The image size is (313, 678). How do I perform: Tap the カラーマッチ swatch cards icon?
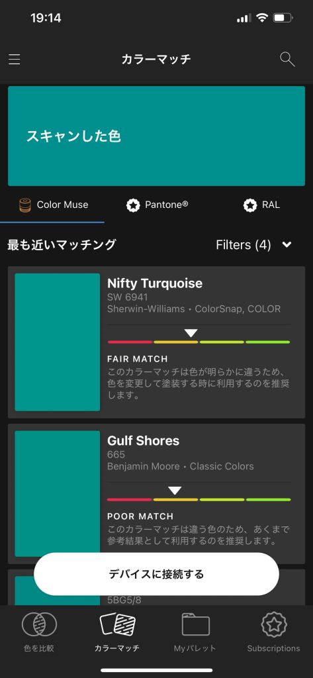coord(118,624)
